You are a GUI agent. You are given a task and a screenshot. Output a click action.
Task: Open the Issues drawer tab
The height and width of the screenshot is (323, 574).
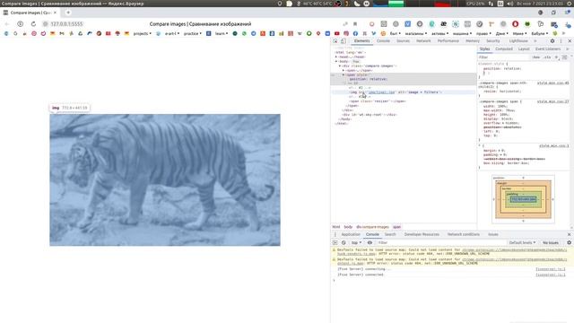click(x=493, y=234)
